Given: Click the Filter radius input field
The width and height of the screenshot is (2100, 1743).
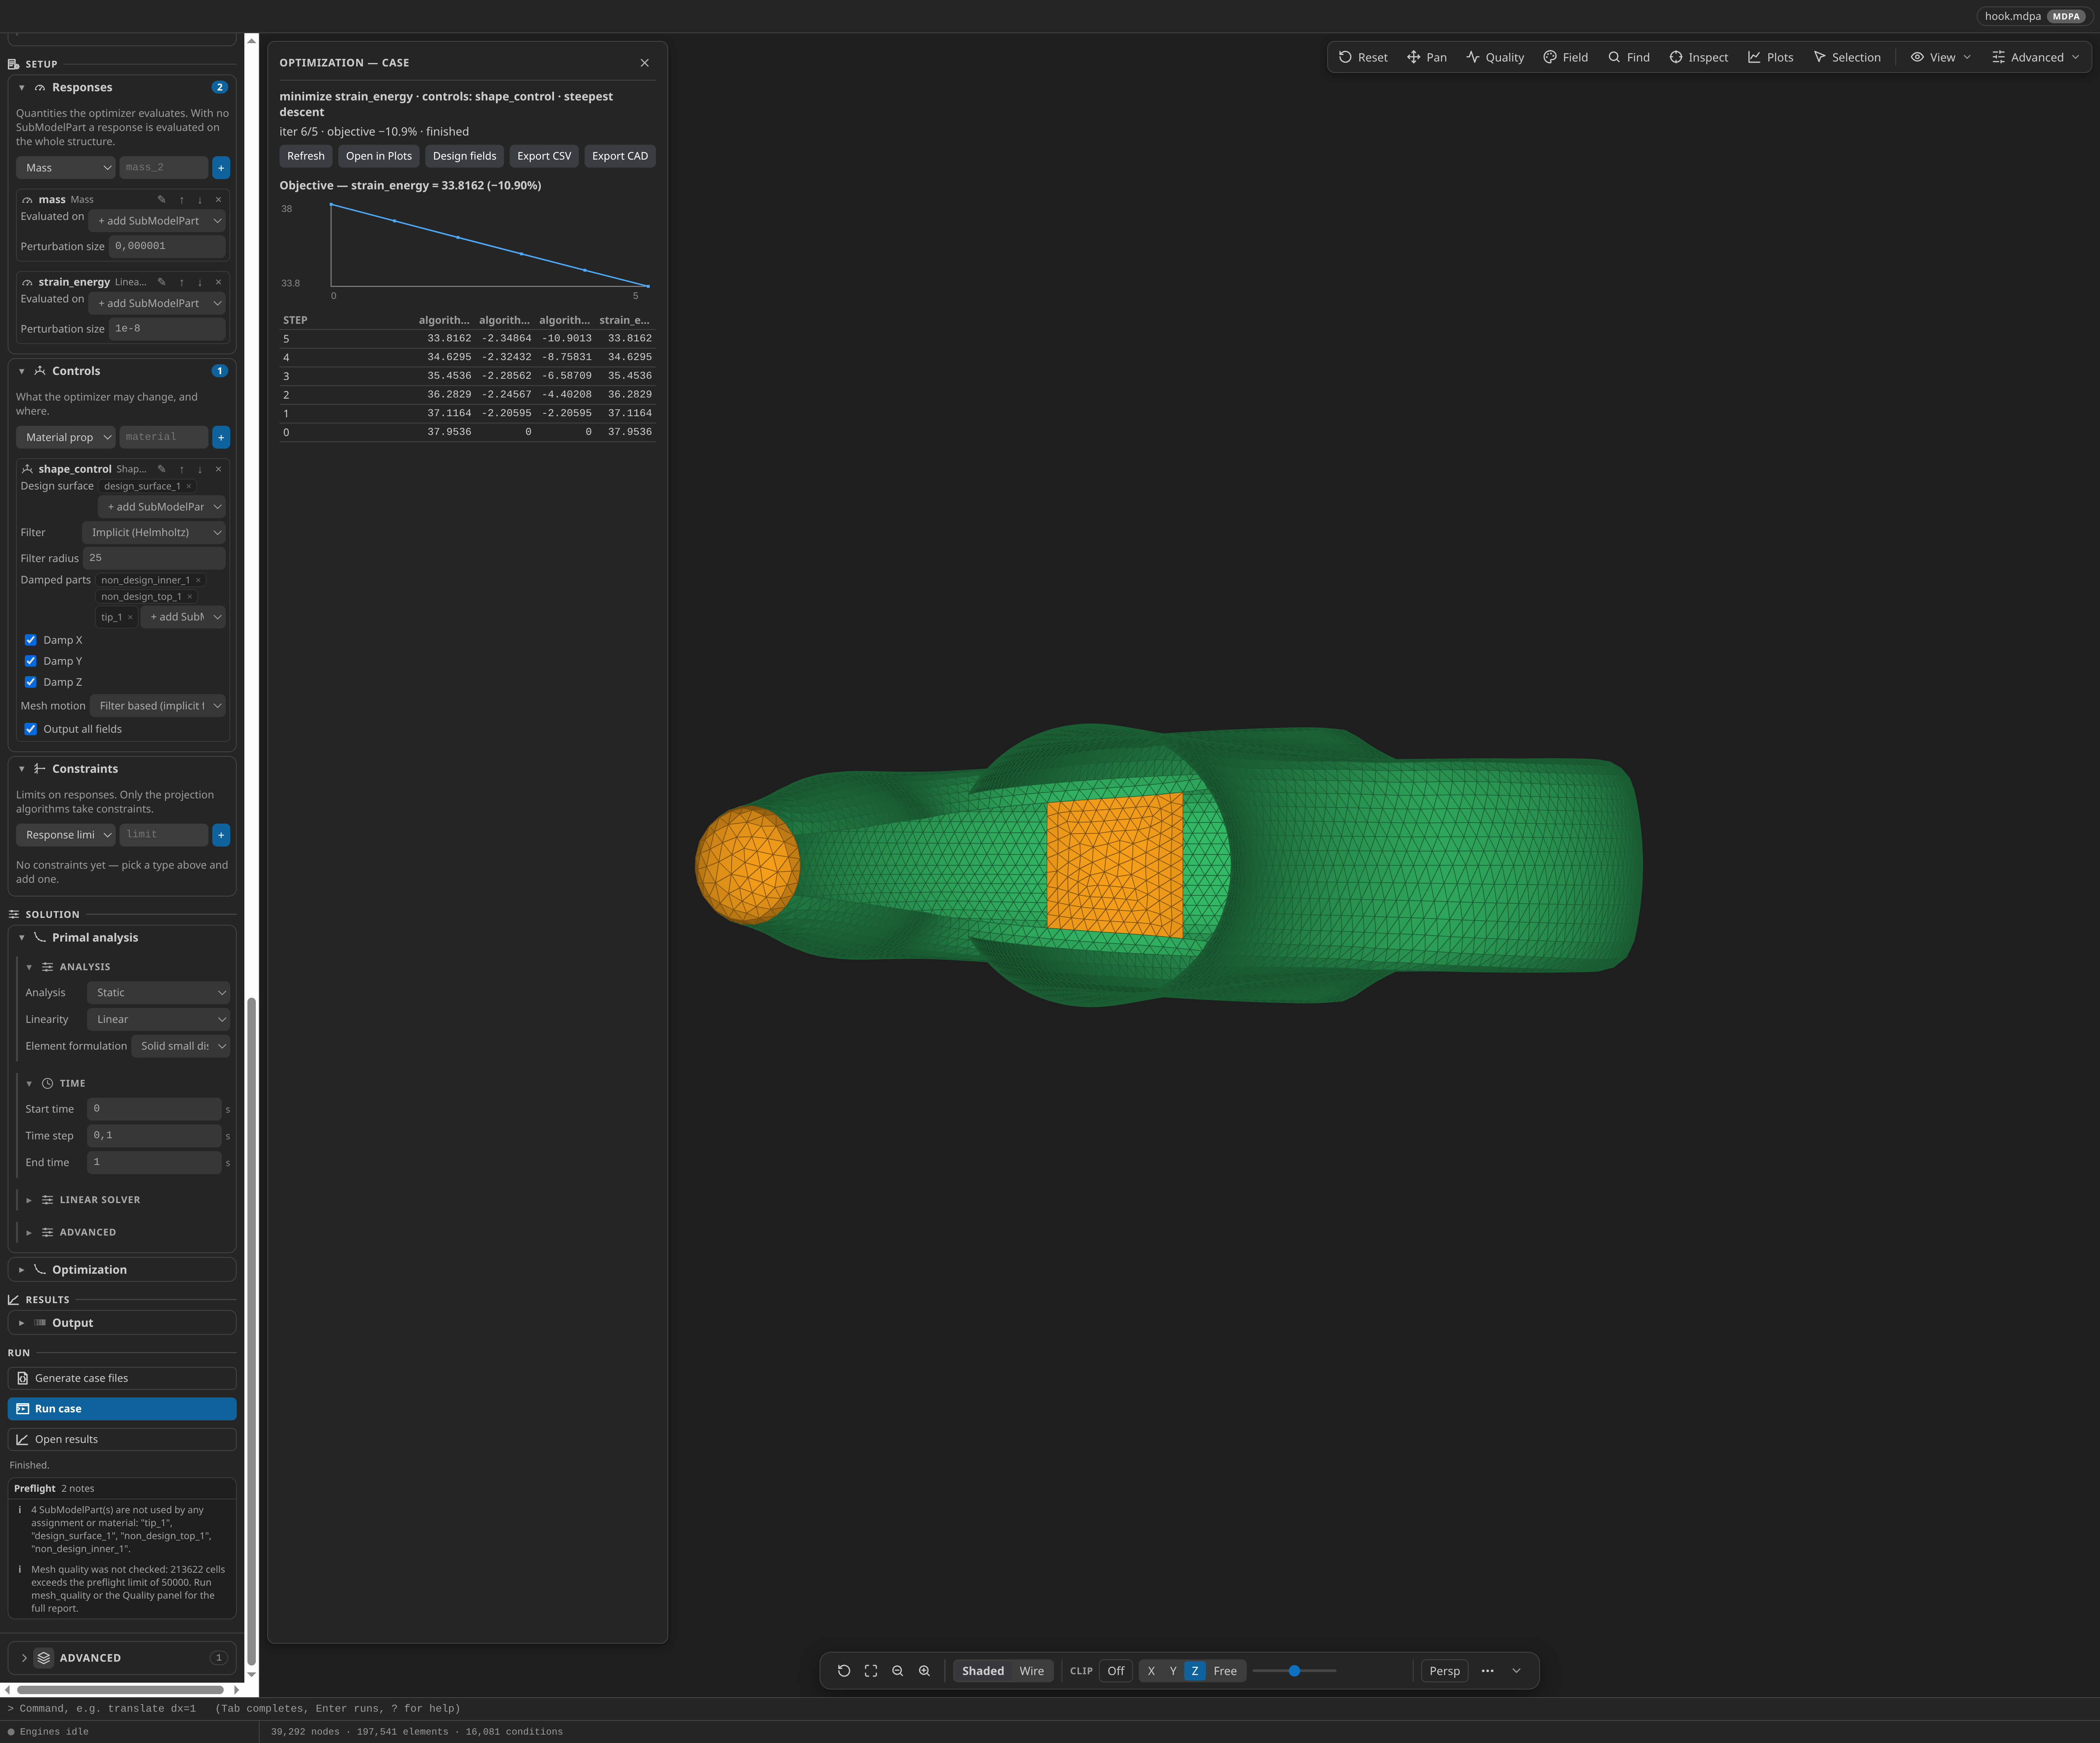Looking at the screenshot, I should 154,558.
